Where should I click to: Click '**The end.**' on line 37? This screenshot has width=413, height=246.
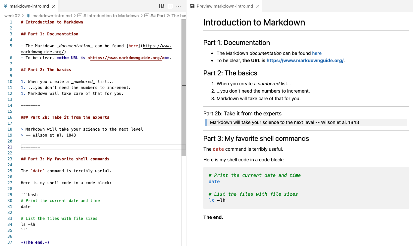pyautogui.click(x=35, y=242)
